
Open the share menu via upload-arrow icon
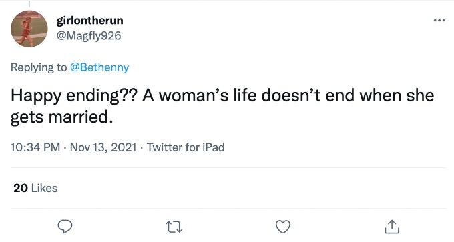(392, 227)
